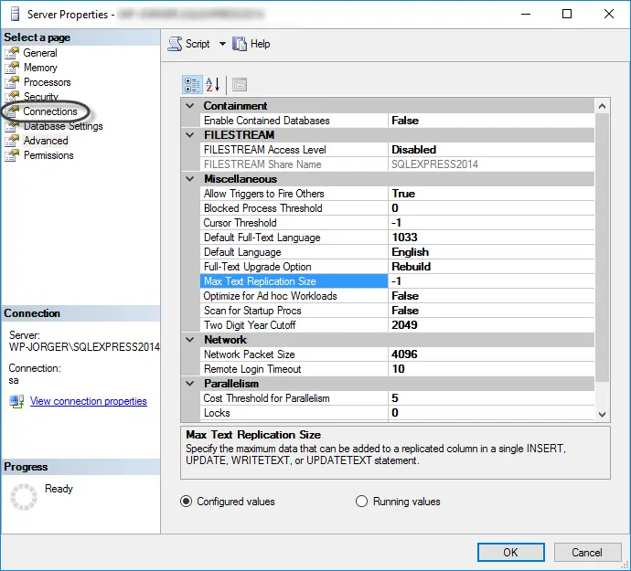The height and width of the screenshot is (571, 631).
Task: Open the Script dropdown arrow
Action: tap(222, 44)
